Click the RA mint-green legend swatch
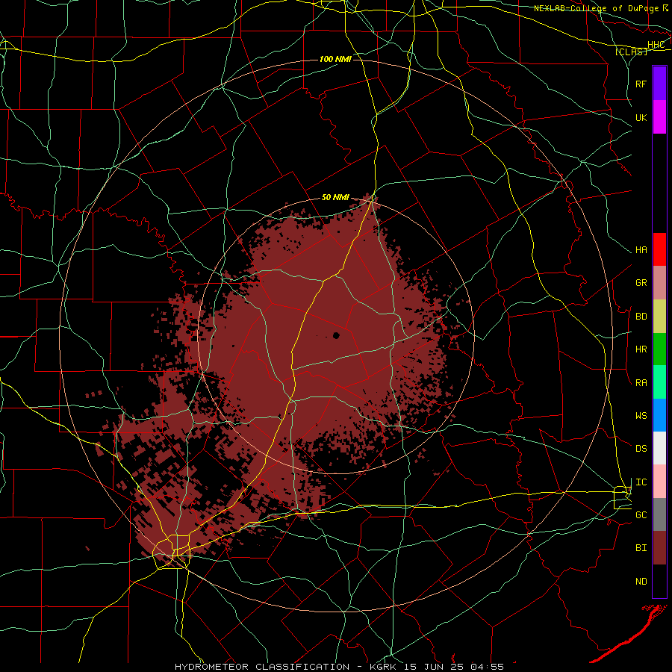This screenshot has height=672, width=672. tap(659, 382)
